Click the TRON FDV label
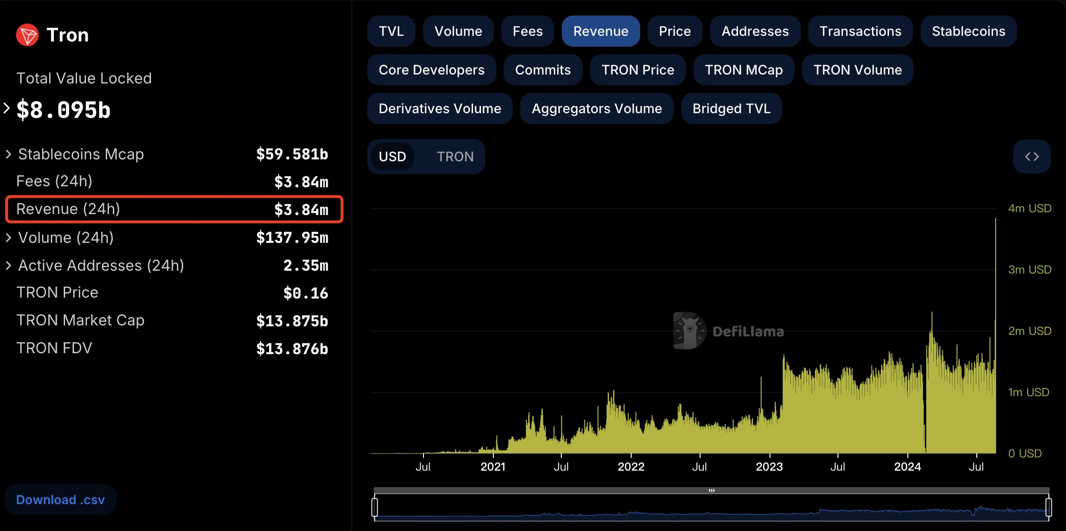Screen dimensions: 1066x531 [54, 348]
